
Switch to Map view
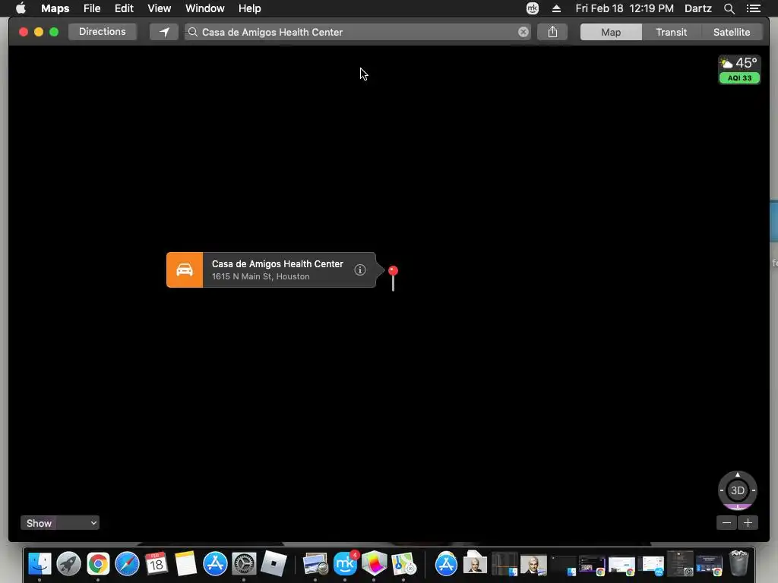coord(611,32)
